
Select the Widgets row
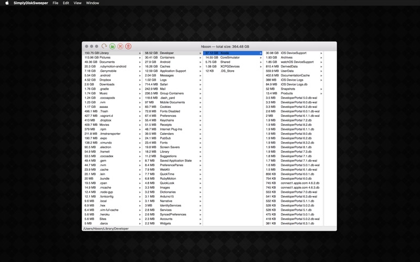click(x=173, y=224)
